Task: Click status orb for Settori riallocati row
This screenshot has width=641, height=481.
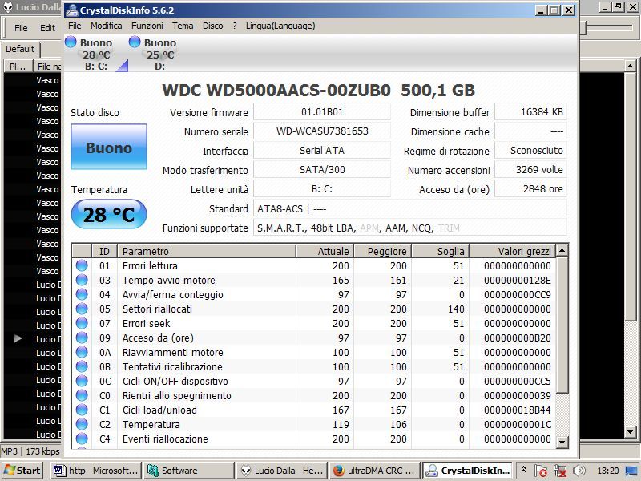Action: (82, 309)
